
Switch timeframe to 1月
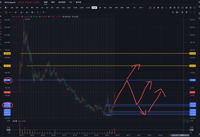point(134,8)
